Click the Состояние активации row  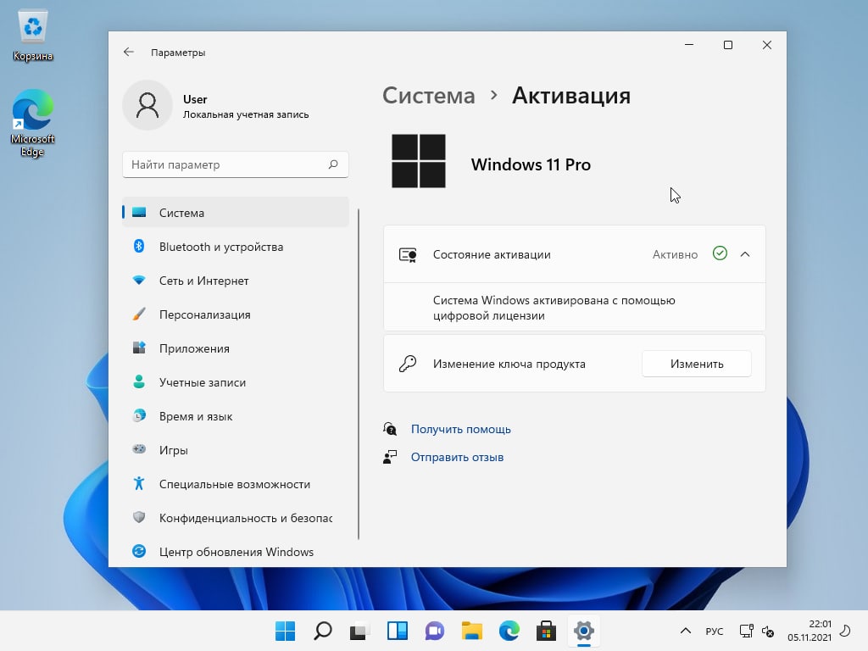tap(574, 254)
